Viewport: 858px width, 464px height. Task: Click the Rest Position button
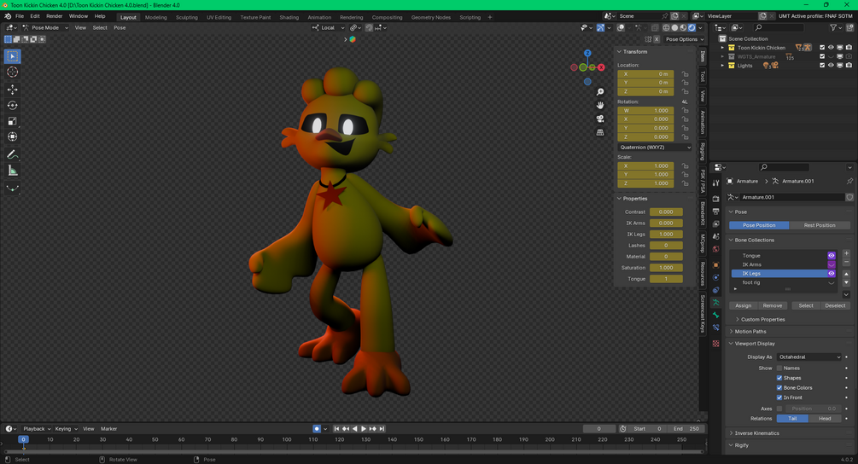tap(820, 225)
